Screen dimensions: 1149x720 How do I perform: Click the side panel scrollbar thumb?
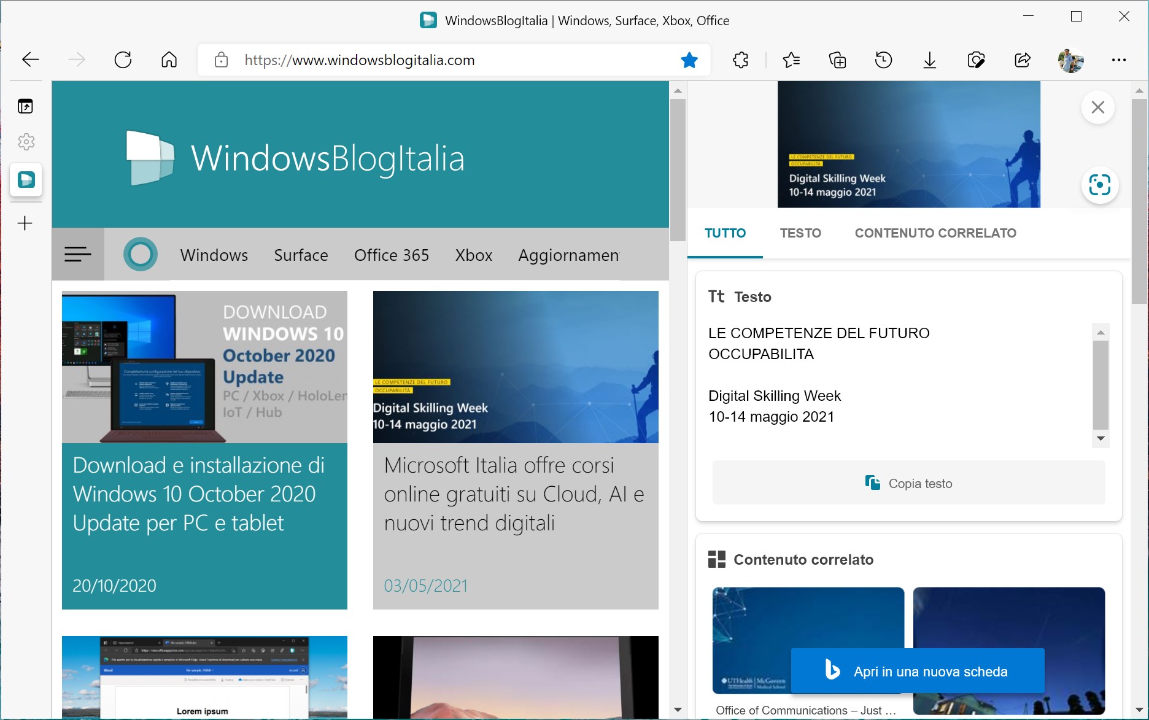1139,201
